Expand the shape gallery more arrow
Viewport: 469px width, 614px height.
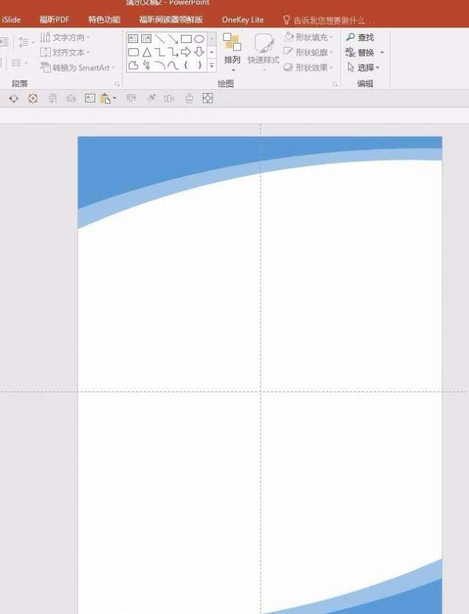[212, 65]
